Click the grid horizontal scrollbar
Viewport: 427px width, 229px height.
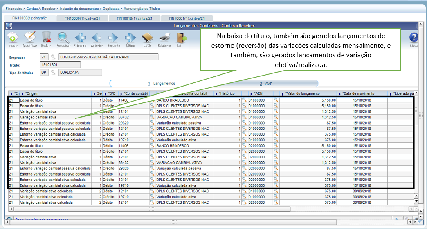click(x=152, y=209)
